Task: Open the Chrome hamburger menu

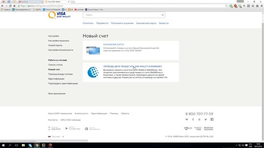Action: [262, 6]
